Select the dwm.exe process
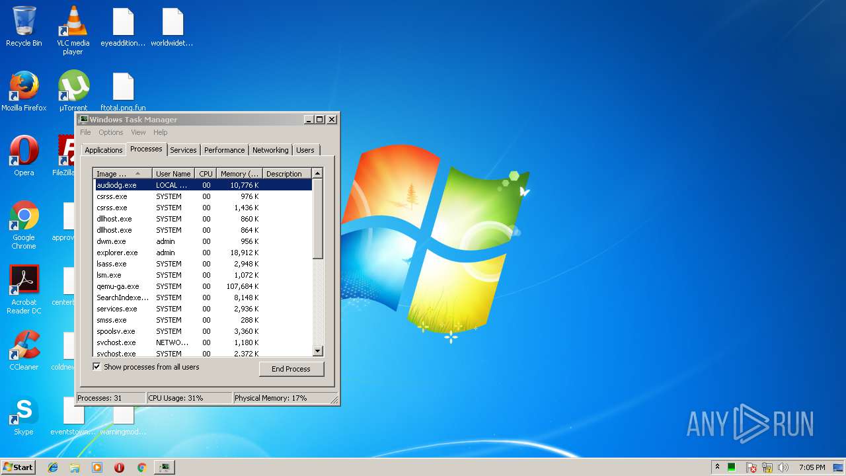 202,241
